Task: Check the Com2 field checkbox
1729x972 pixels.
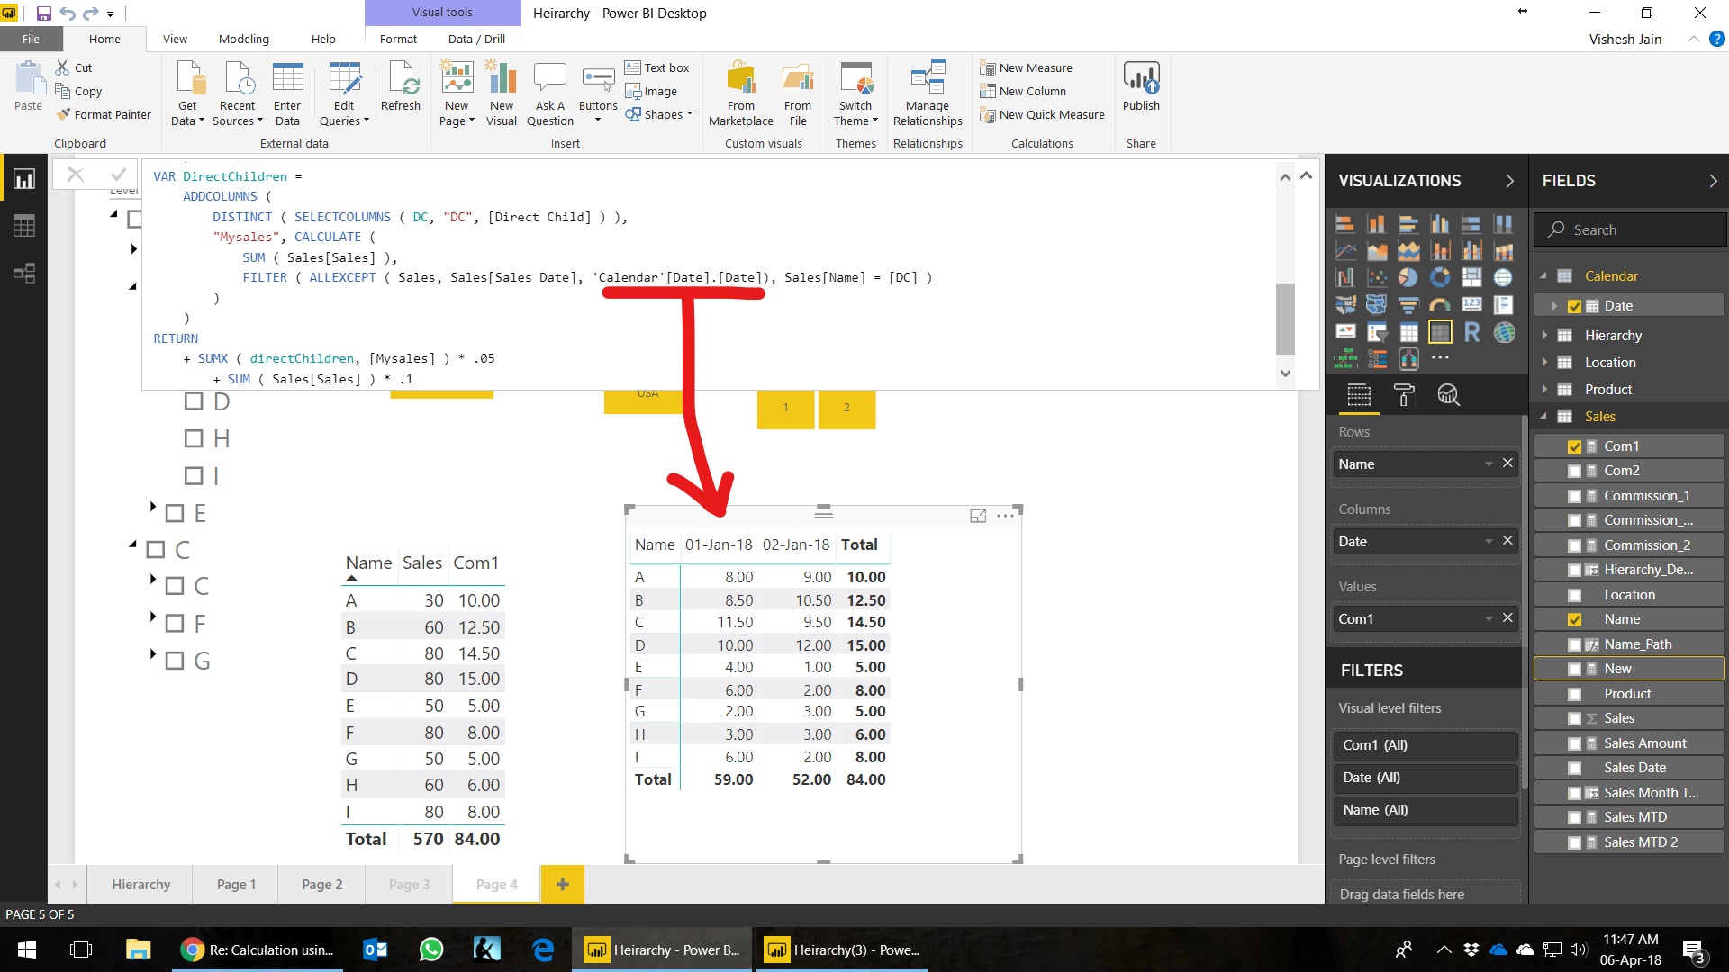Action: pos(1574,471)
